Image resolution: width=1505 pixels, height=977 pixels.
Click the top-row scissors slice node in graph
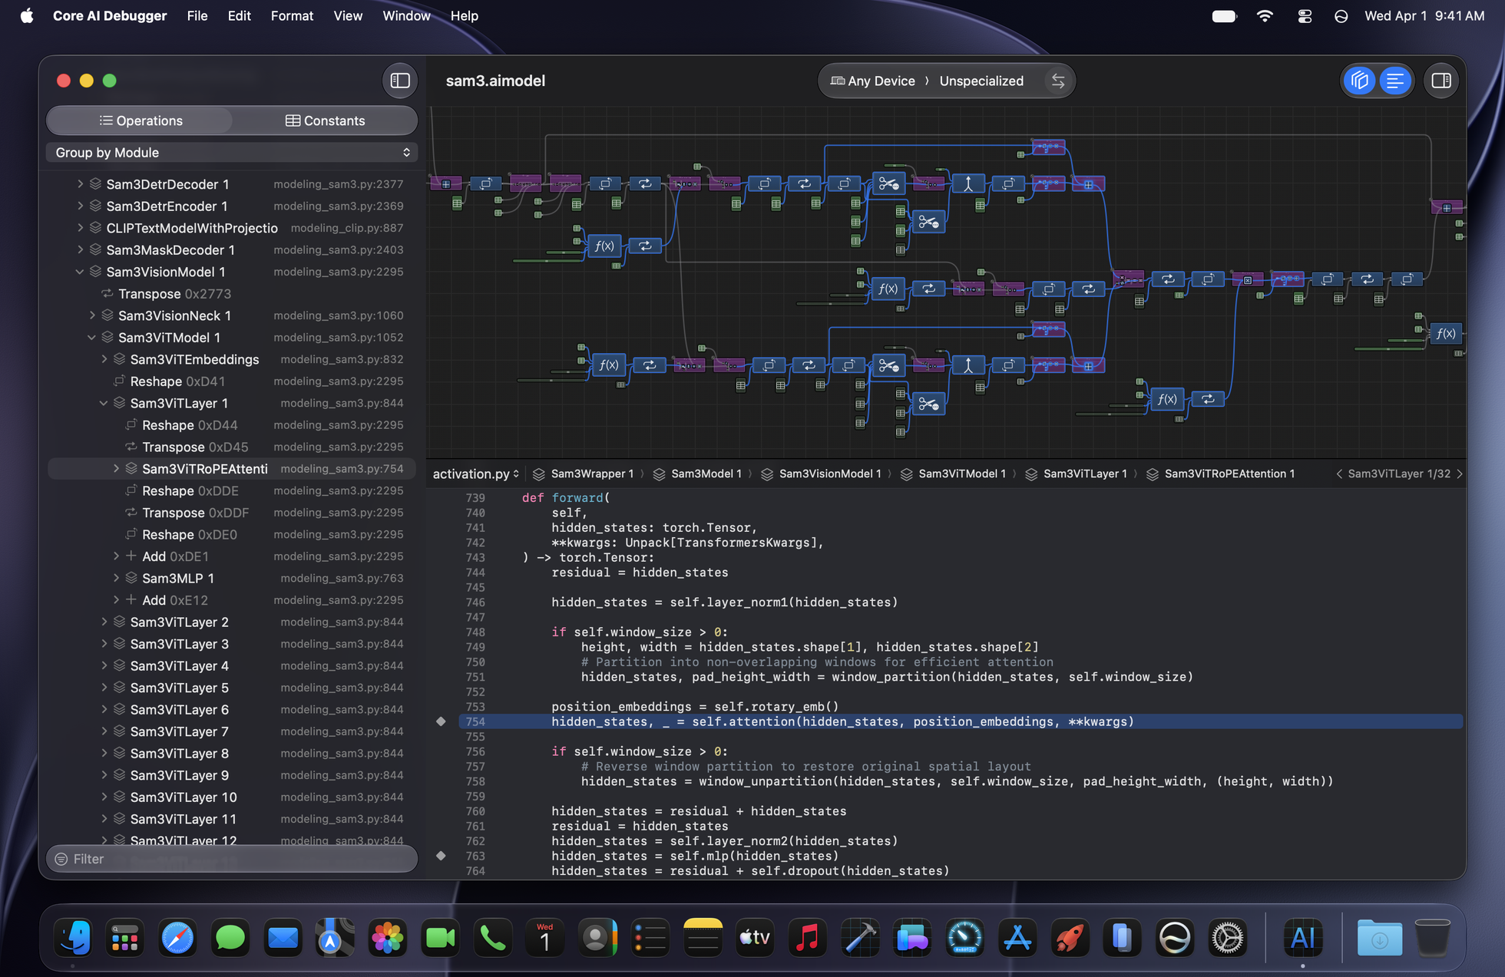pos(888,183)
